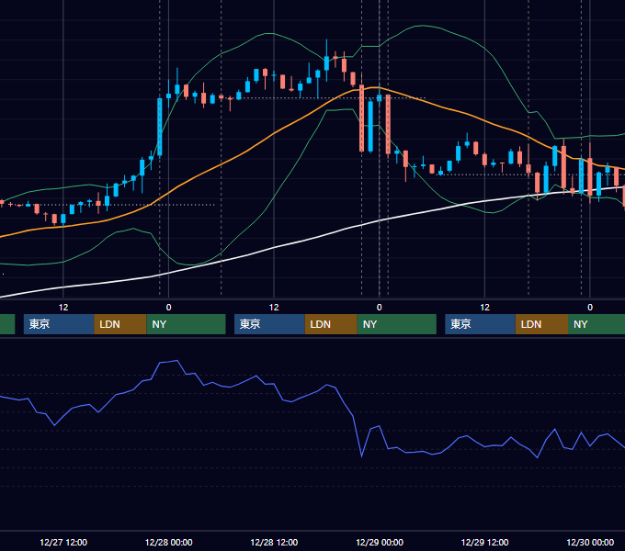
Task: Click the 東京 session block at 12/29 12:00
Action: tap(481, 324)
